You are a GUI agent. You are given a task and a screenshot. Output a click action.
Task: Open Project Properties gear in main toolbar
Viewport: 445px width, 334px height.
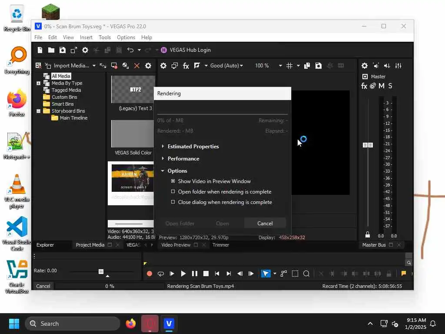[x=85, y=50]
